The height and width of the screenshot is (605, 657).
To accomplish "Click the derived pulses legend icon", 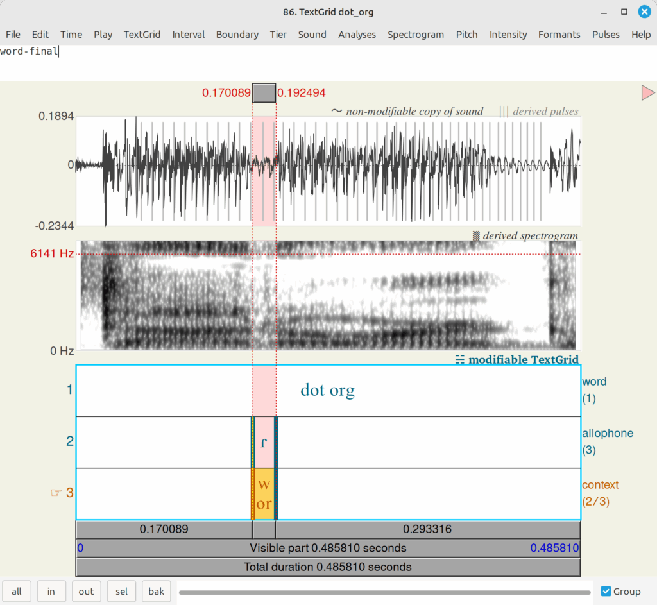I will (504, 112).
